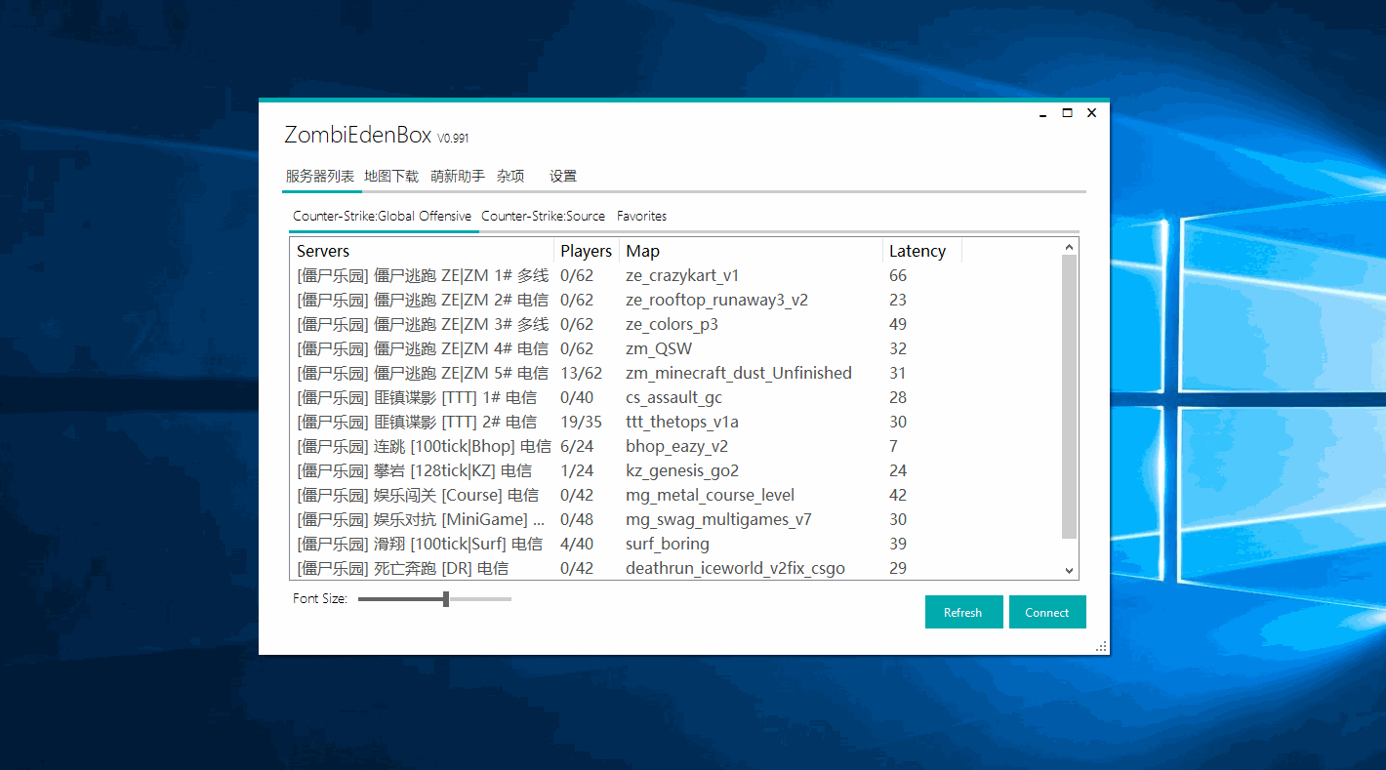The image size is (1386, 770).
Task: Select the 连跳 [100tick|Bhop] server row
Action: pos(675,446)
